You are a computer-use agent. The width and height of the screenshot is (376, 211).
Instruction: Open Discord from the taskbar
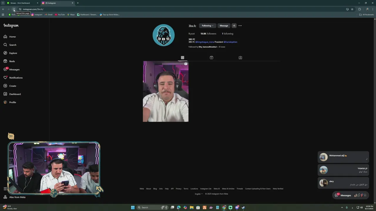[237, 207]
